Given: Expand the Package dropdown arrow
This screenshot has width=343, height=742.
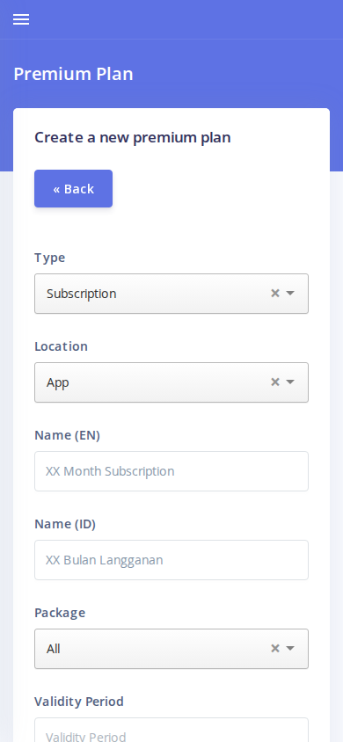Looking at the screenshot, I should [290, 648].
